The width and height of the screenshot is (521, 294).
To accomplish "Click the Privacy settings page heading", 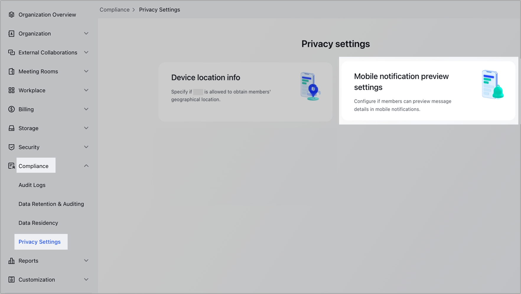I will (x=336, y=44).
